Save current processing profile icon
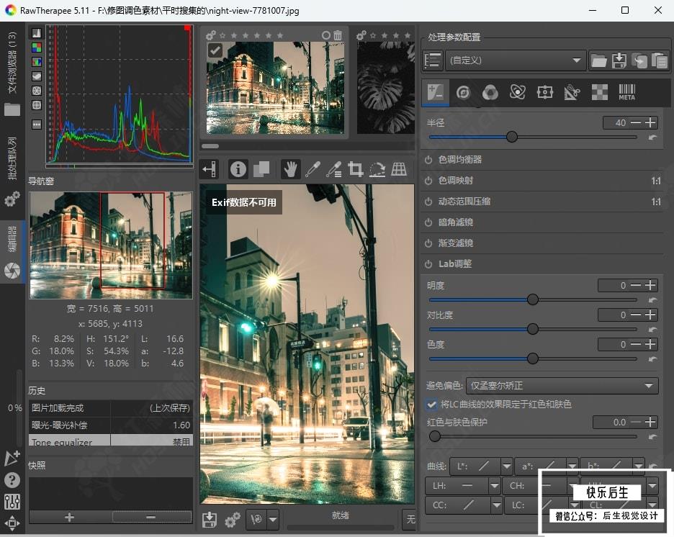Image resolution: width=674 pixels, height=537 pixels. coord(619,60)
